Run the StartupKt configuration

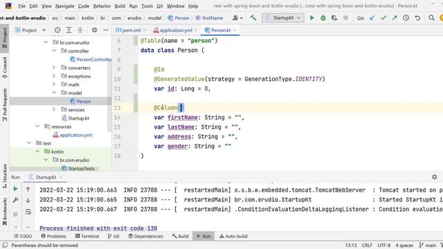tap(312, 18)
